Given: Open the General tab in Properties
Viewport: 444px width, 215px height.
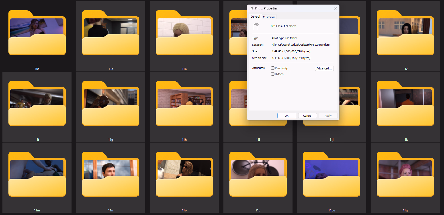Looking at the screenshot, I should click(255, 17).
